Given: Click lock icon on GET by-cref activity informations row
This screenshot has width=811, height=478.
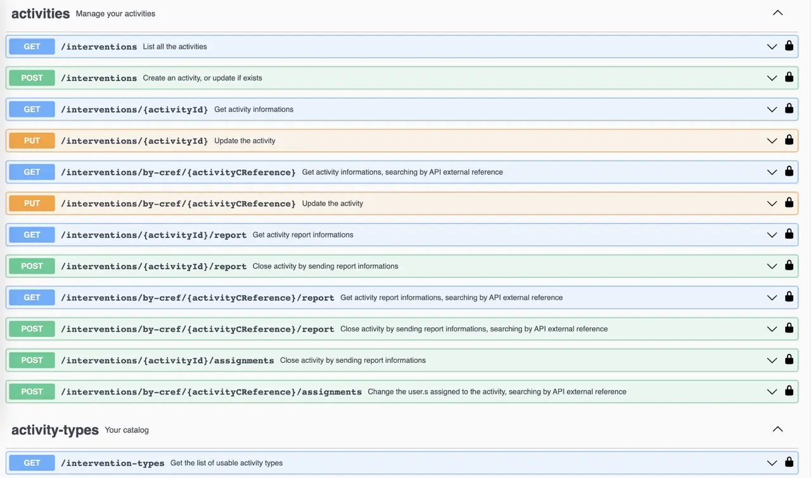Looking at the screenshot, I should click(789, 171).
